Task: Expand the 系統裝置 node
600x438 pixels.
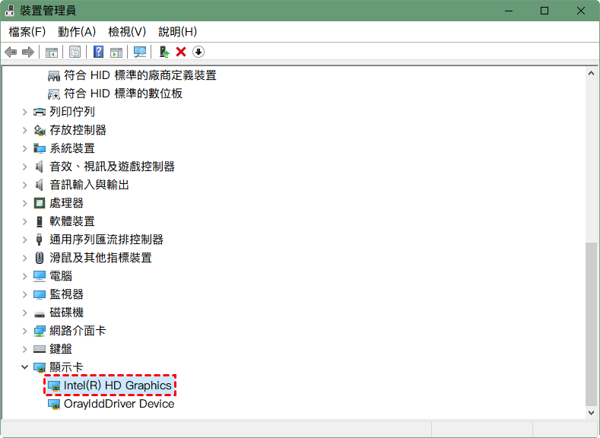Action: pos(25,148)
